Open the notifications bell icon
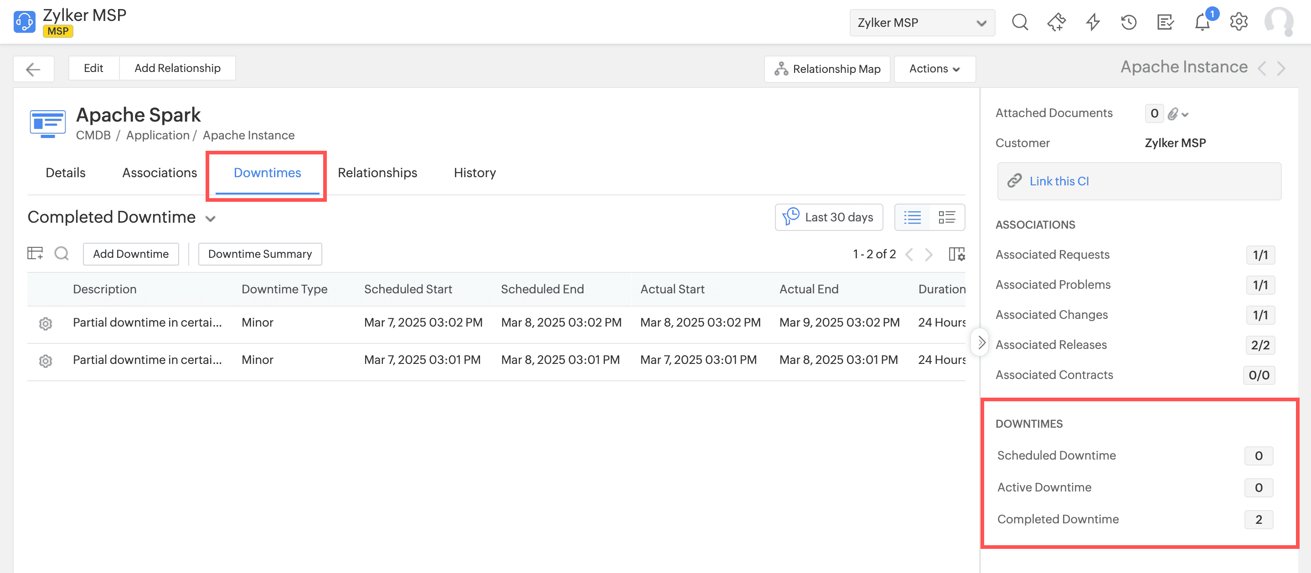 point(1202,22)
